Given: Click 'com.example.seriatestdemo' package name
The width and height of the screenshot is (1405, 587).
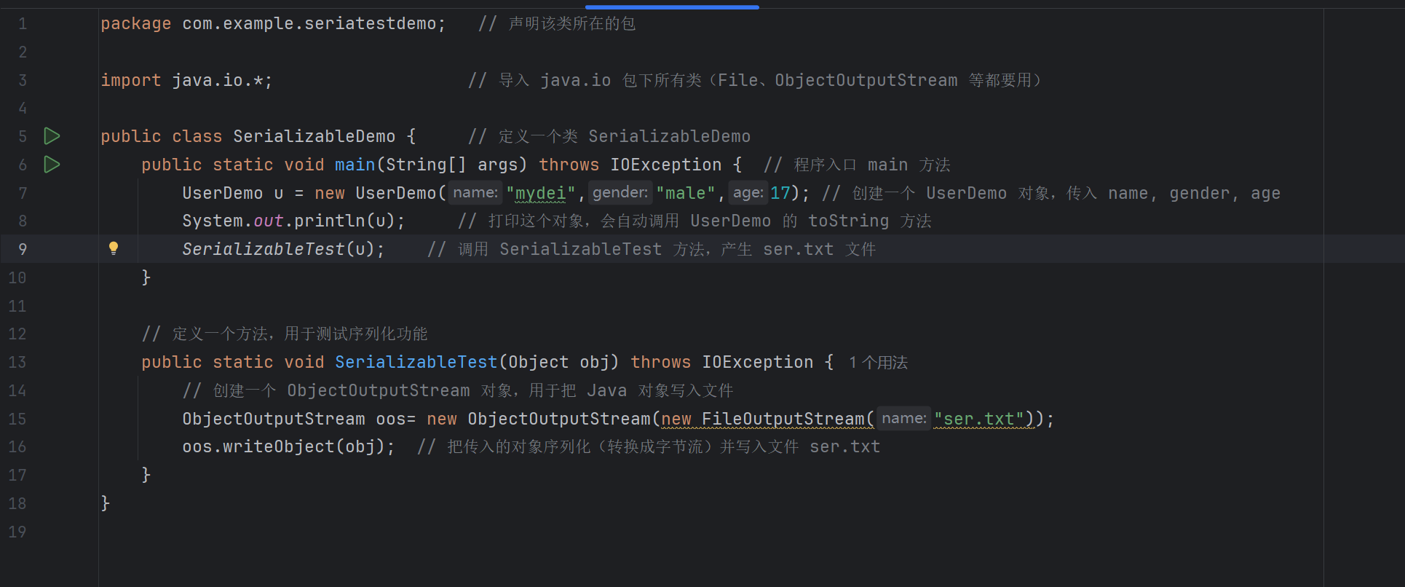Looking at the screenshot, I should coord(309,24).
